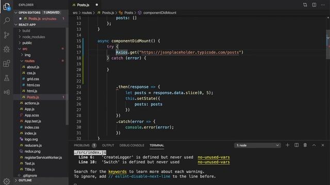This screenshot has height=185, width=330.
Task: Click the editor minimap scrollbar
Action: tap(328, 45)
